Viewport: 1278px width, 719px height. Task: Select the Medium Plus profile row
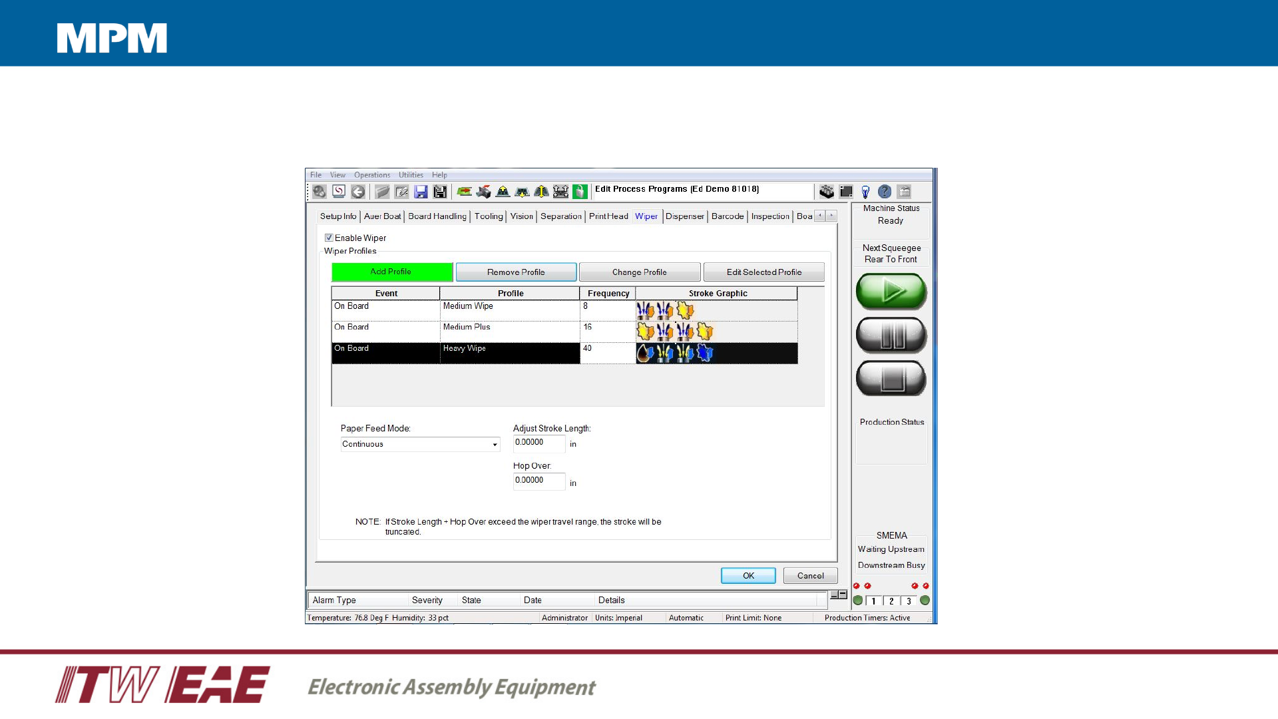click(509, 331)
